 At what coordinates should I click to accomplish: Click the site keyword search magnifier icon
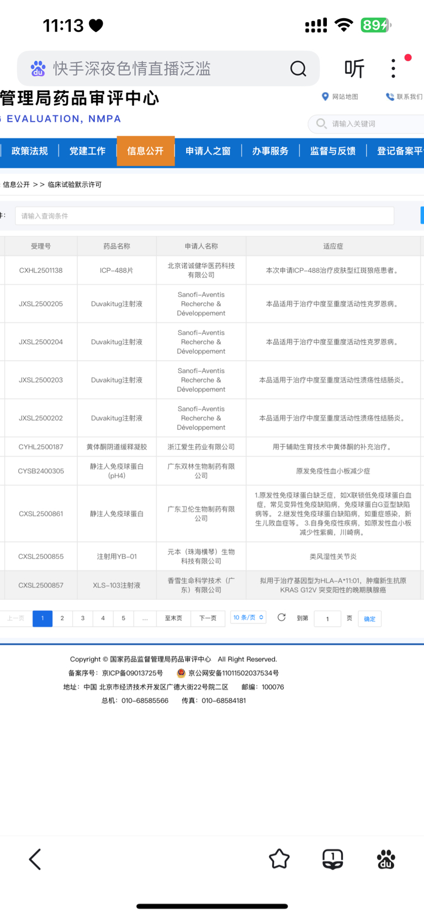point(321,124)
